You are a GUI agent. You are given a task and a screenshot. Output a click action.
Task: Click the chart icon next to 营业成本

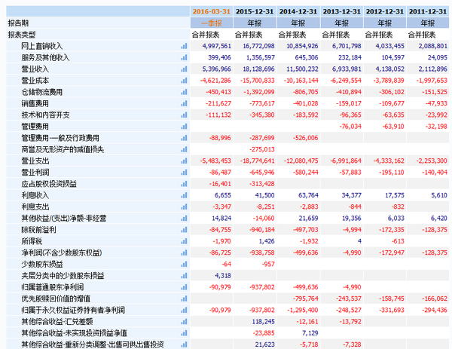pyautogui.click(x=184, y=81)
